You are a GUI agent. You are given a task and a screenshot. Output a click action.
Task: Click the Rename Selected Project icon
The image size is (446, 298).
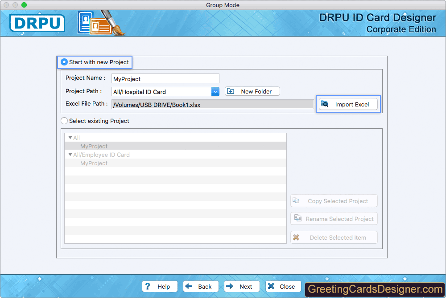pos(298,218)
